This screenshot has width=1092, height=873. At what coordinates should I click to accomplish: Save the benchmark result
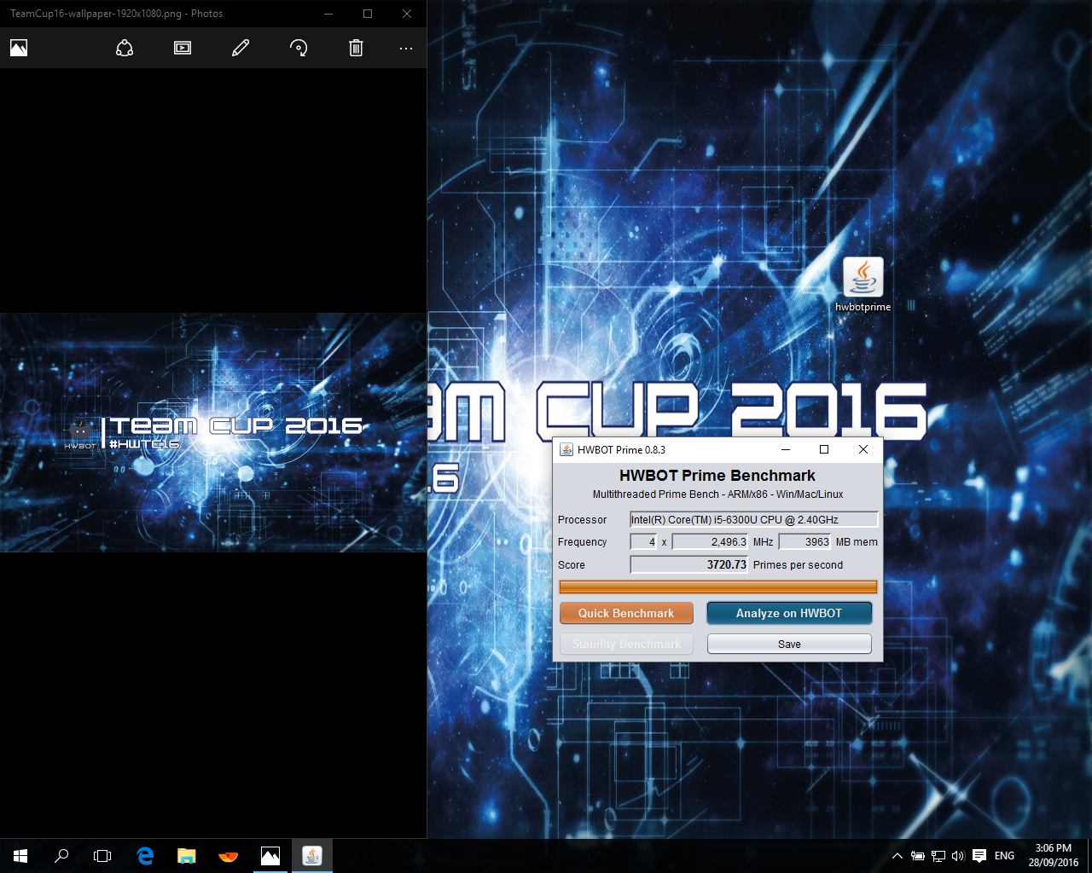pos(789,644)
